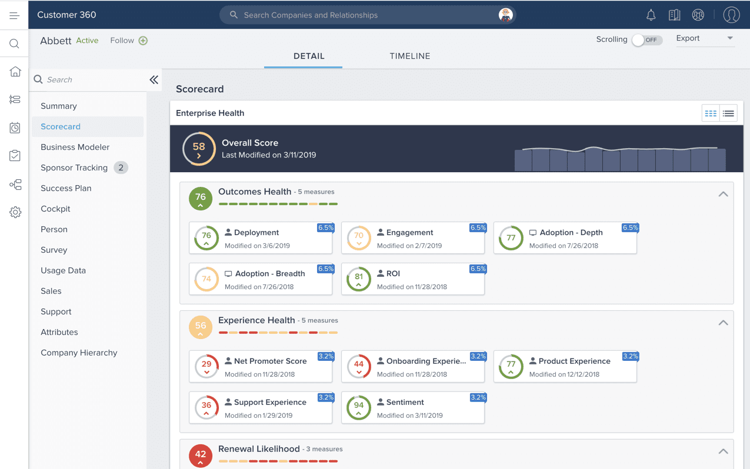Collapse the left navigation panel
This screenshot has height=469, width=750.
point(154,80)
